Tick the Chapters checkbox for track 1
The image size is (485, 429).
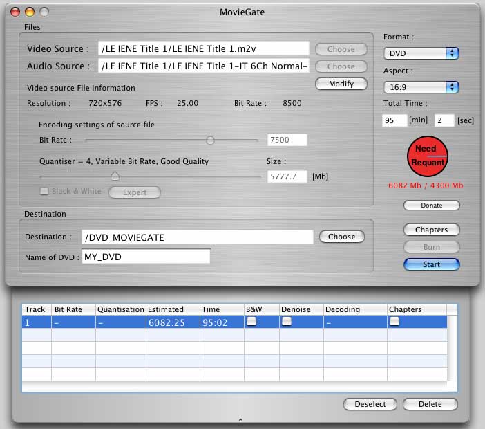tap(394, 322)
